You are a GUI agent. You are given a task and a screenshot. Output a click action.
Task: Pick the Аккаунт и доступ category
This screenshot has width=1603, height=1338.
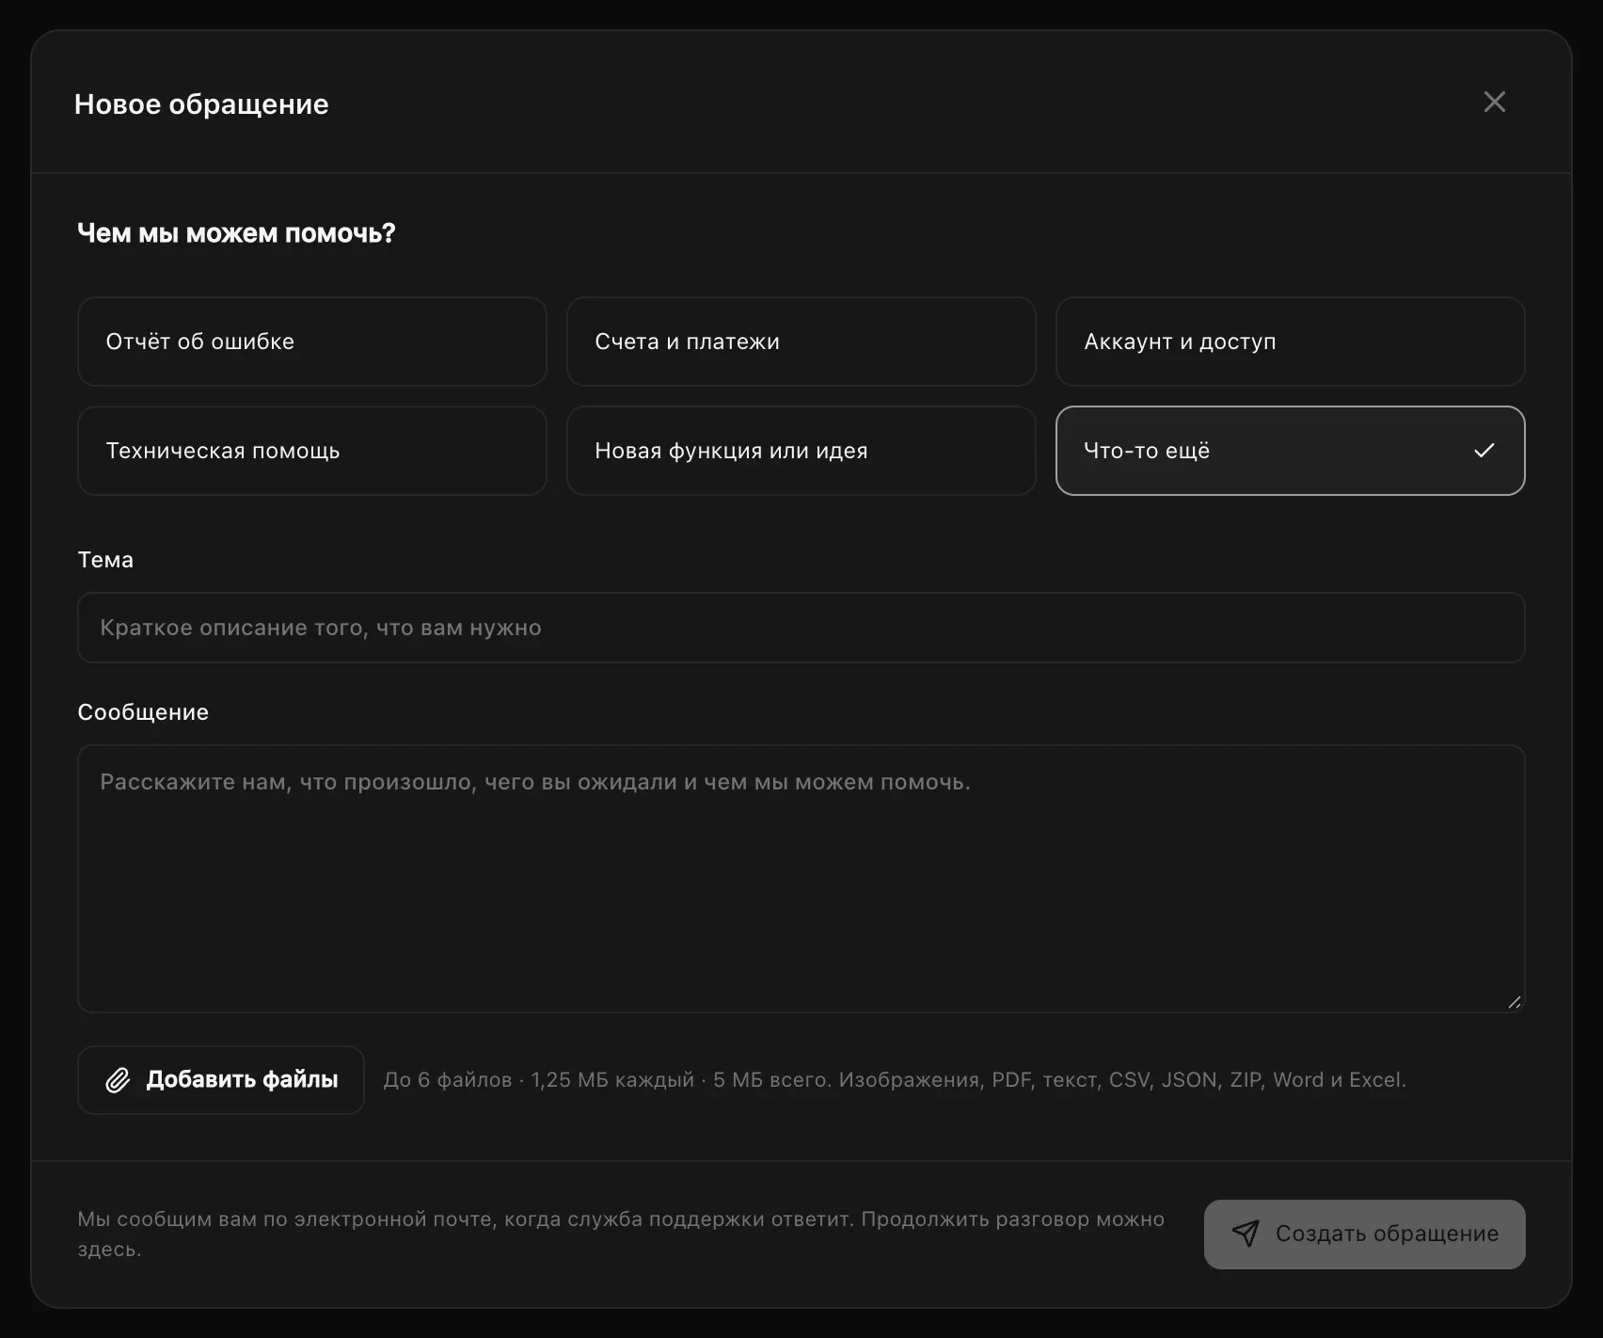[x=1290, y=342]
